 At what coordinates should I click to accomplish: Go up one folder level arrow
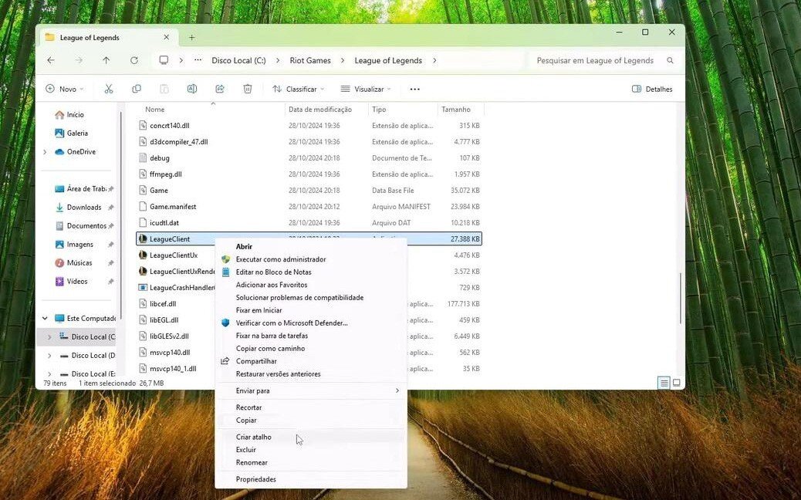[106, 60]
